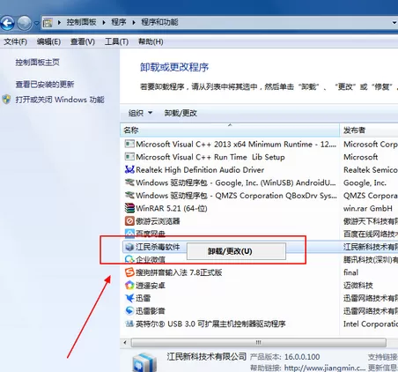Screen dimensions: 398x372
Task: Select 搜狗拼音输入法 7.8正式版 entry
Action: pos(179,272)
